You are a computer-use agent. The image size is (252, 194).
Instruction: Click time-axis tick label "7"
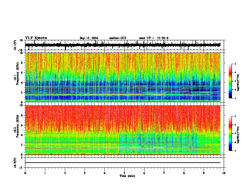(164, 173)
